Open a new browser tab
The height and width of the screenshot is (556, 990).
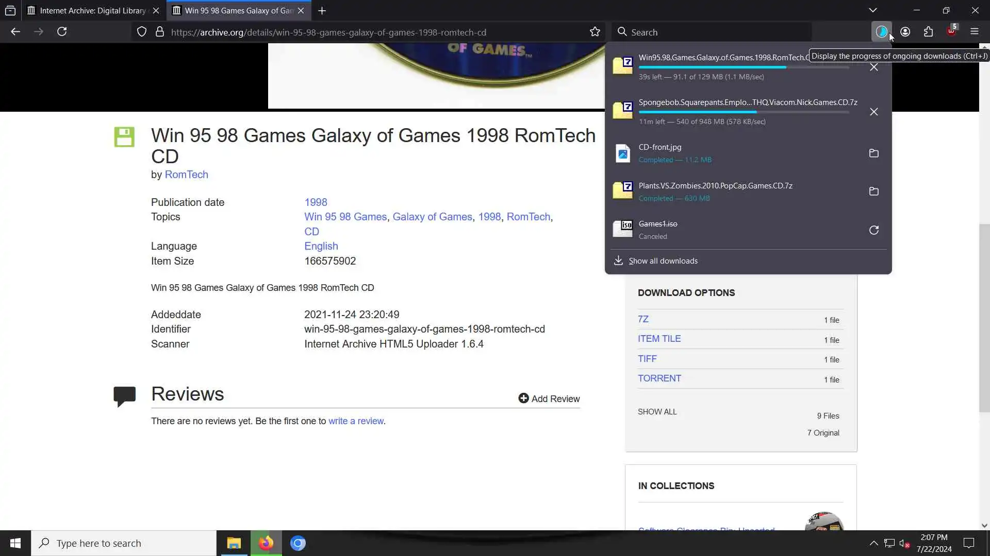[322, 10]
